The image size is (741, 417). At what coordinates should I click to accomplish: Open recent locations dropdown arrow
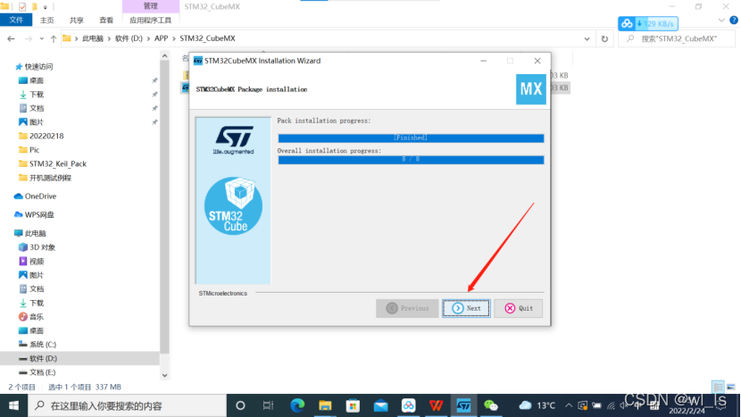(42, 38)
